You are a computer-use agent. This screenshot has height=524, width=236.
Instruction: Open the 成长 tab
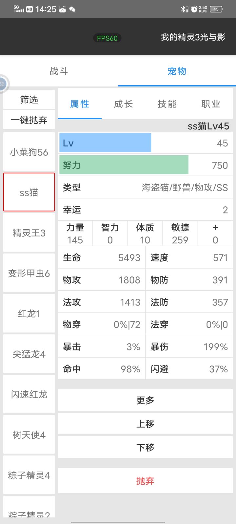(123, 104)
